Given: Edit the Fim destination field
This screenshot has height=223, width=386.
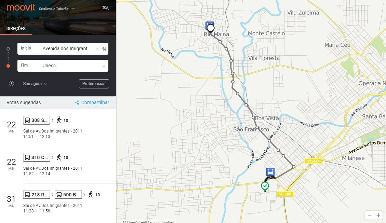Looking at the screenshot, I should tap(63, 66).
